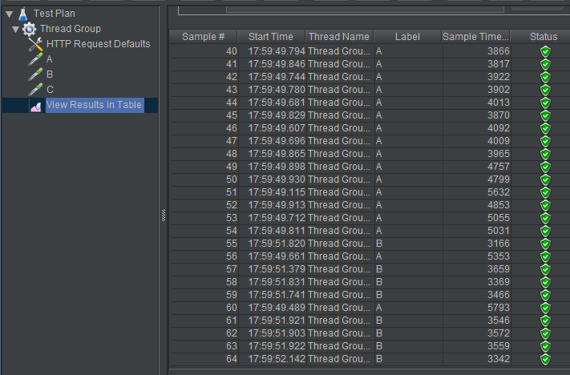Click the Thread Group gear icon

pos(29,29)
